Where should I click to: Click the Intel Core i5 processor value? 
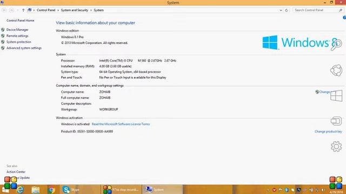(x=137, y=60)
